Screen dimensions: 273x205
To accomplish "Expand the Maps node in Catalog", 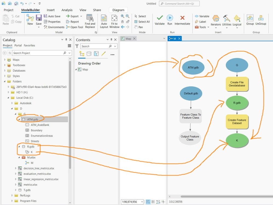I will click(x=5, y=60).
